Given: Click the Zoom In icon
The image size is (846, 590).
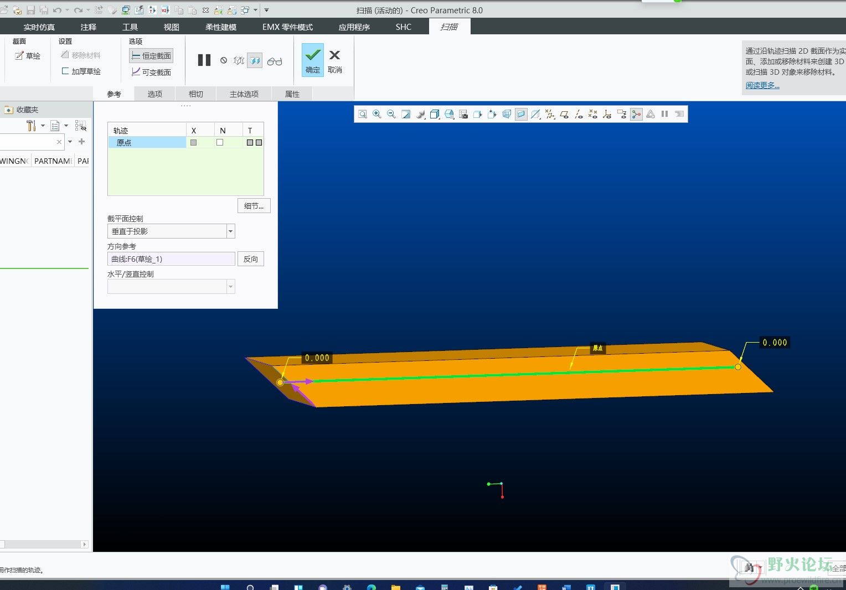Looking at the screenshot, I should [377, 114].
